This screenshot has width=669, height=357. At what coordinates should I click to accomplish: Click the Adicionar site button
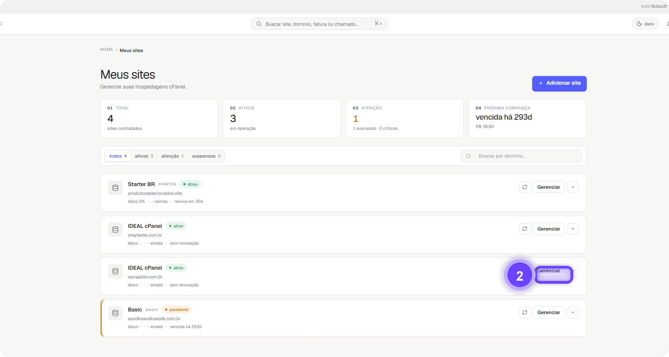(x=559, y=84)
